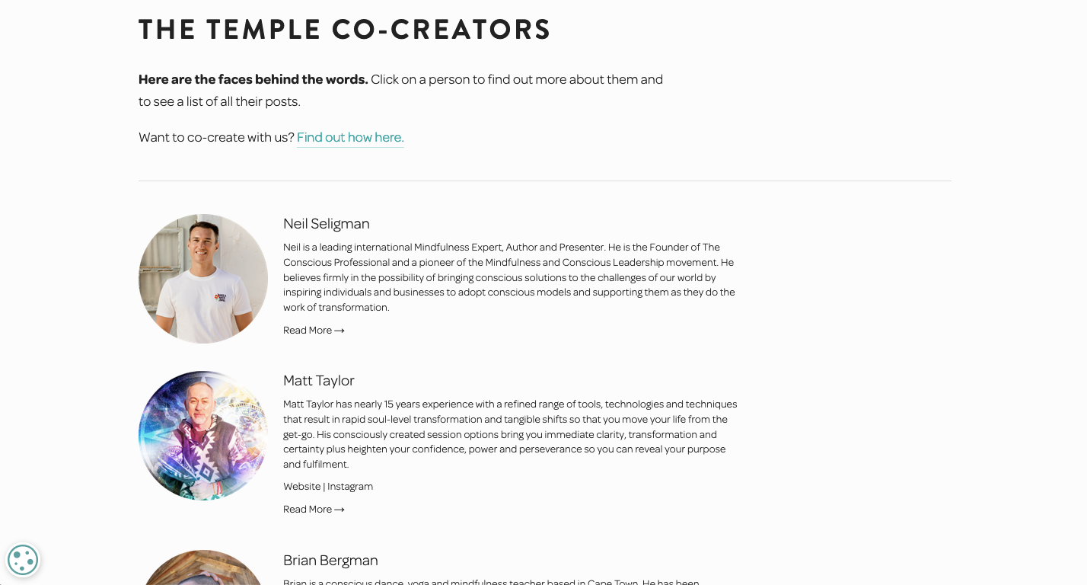Open the cookie settings widget at bottom left
1087x585 pixels.
(22, 559)
